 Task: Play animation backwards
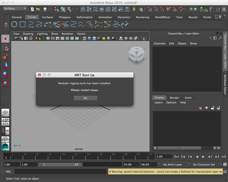[x=197, y=157]
